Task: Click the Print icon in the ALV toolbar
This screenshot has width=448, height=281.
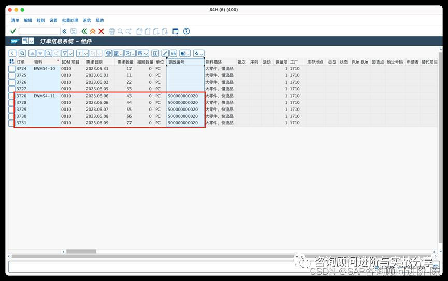Action: point(108,53)
